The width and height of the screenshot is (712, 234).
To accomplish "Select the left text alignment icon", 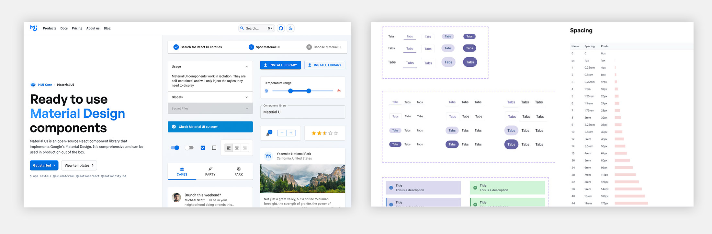I will click(x=229, y=148).
